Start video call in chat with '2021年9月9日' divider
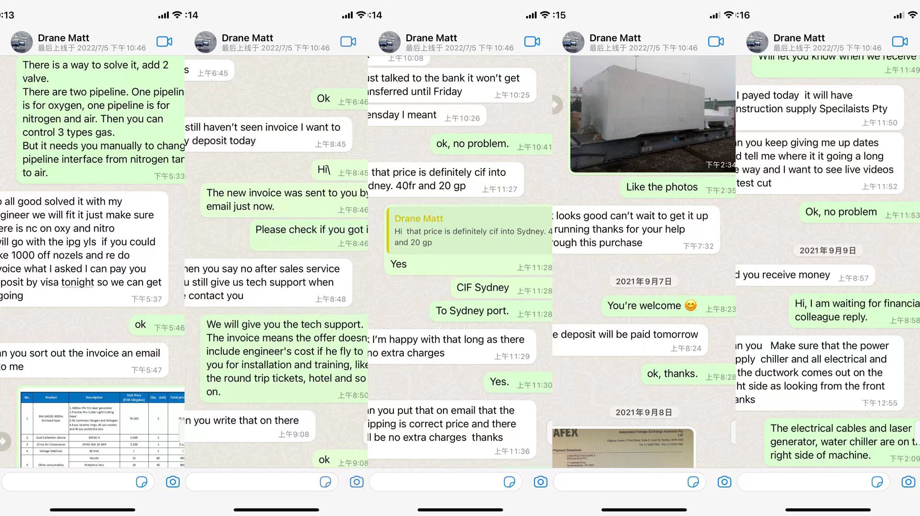The image size is (920, 516). click(x=900, y=42)
